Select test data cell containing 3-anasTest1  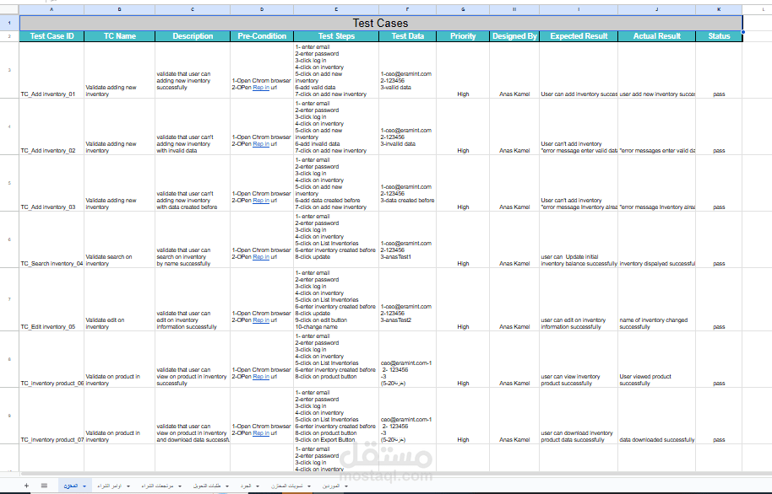pyautogui.click(x=408, y=239)
